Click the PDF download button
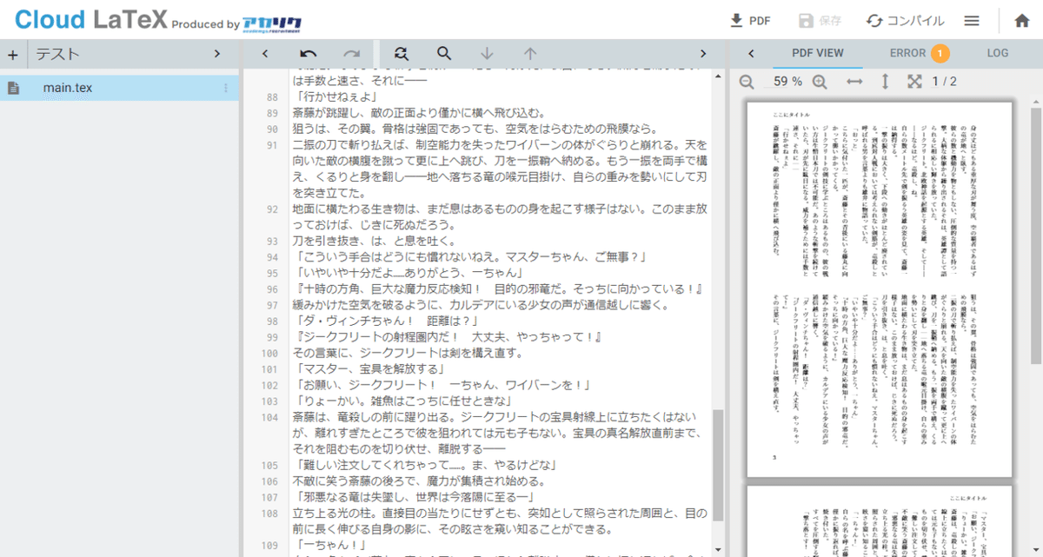The height and width of the screenshot is (557, 1043). [x=749, y=21]
